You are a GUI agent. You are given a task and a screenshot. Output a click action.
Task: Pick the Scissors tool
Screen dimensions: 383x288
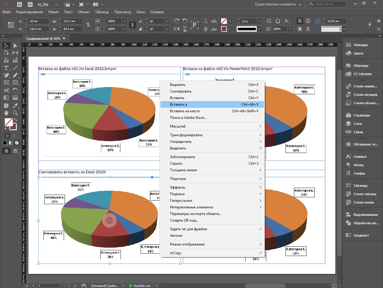tap(6, 90)
